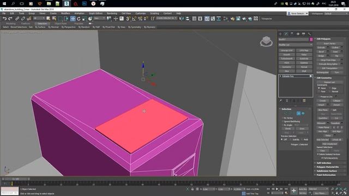Click the Undo arrow in main toolbar
The height and width of the screenshot is (196, 349).
pos(4,19)
